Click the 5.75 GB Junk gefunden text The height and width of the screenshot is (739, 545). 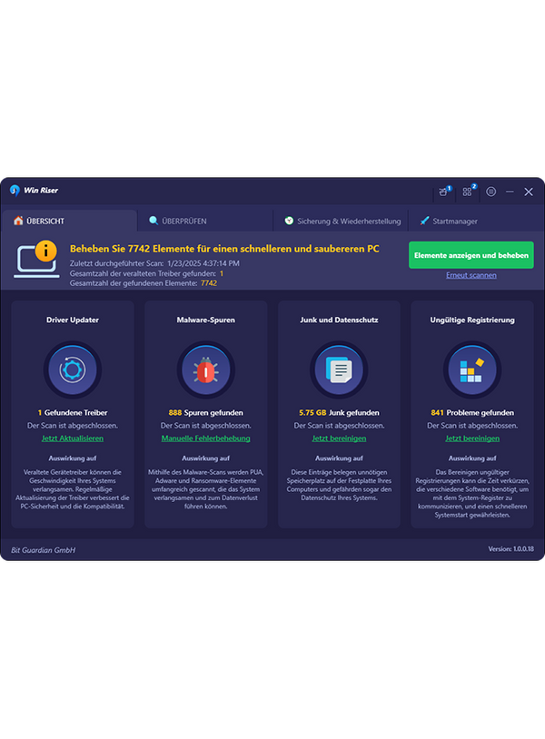339,412
